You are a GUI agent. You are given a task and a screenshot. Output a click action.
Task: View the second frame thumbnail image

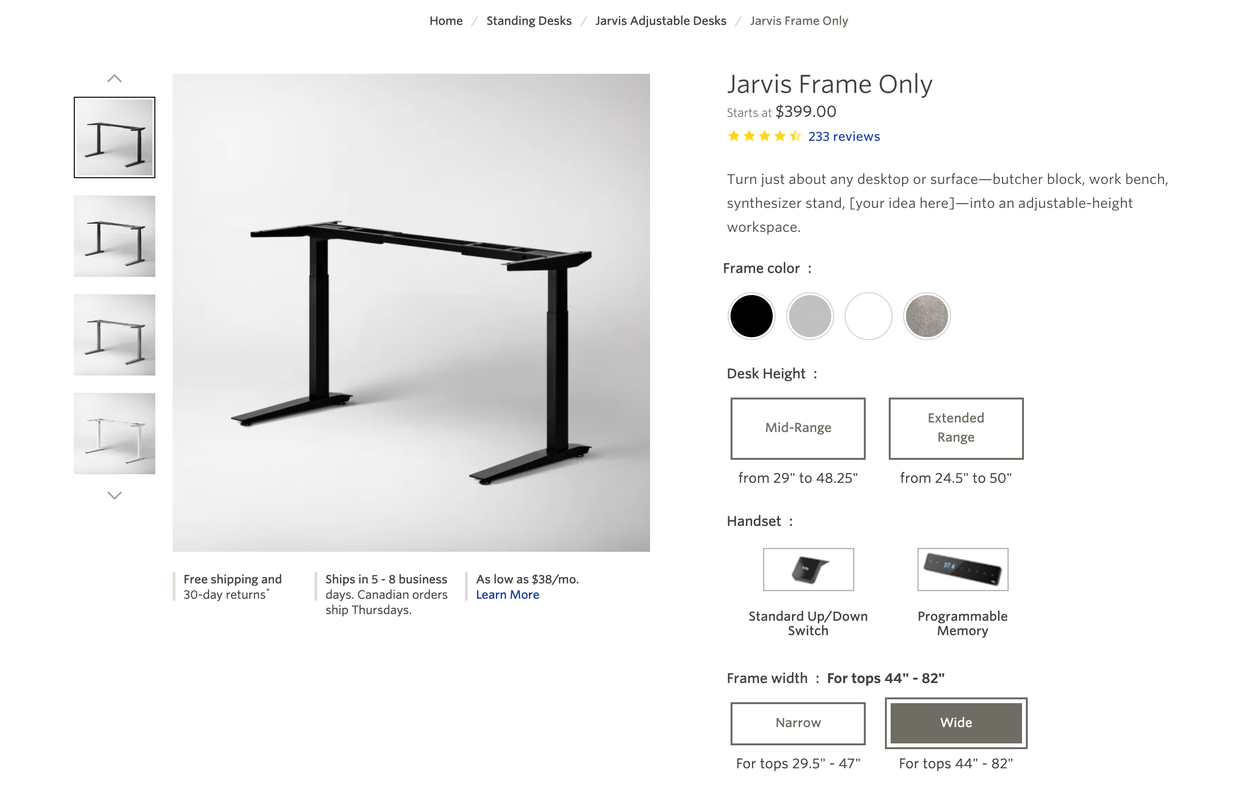point(115,236)
